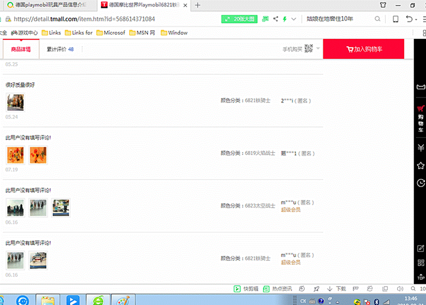Open the 下载 downloads icon in status bar
This screenshot has height=305, width=426.
(x=336, y=289)
